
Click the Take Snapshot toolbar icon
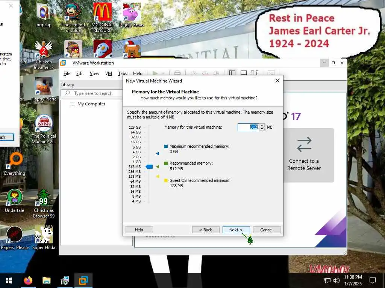pyautogui.click(x=194, y=73)
